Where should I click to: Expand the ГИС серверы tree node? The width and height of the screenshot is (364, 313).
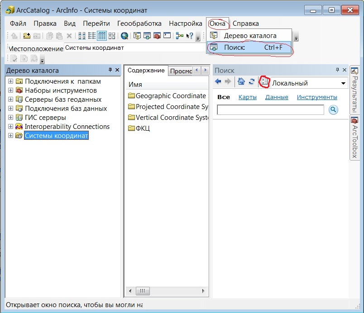(11, 118)
